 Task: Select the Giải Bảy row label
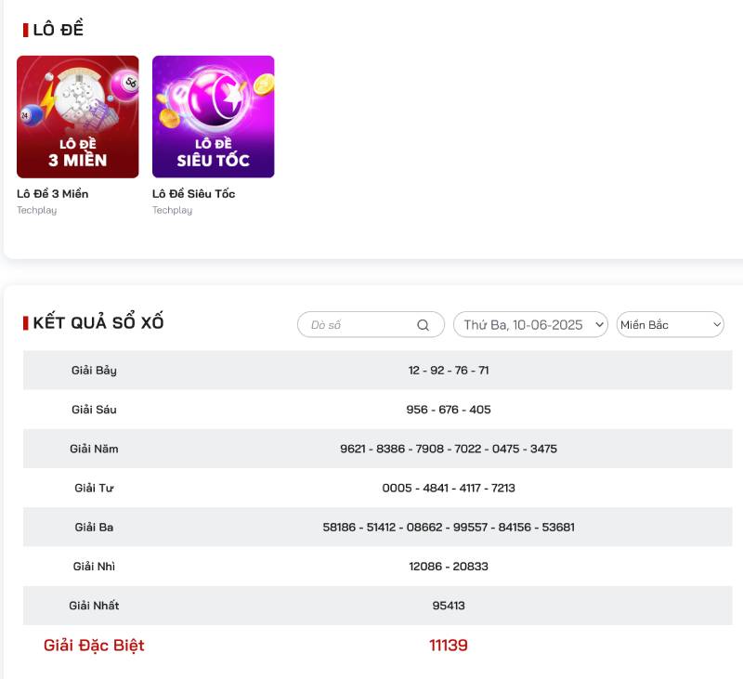click(94, 371)
